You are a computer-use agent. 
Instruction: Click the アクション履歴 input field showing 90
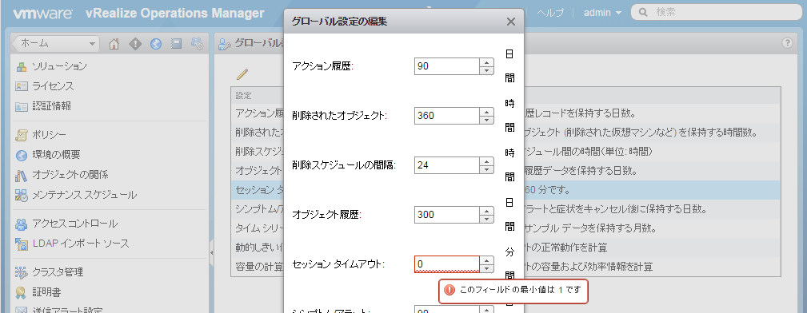pos(447,66)
